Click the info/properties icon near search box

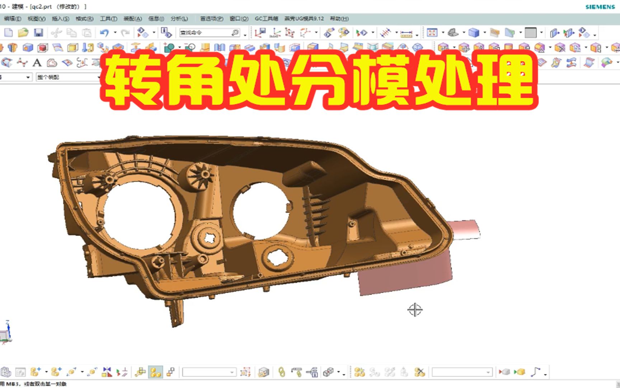(166, 33)
